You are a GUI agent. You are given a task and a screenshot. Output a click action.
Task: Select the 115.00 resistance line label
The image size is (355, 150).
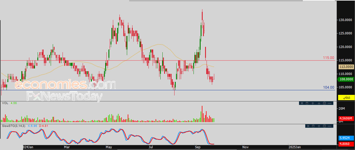[x=329, y=58]
